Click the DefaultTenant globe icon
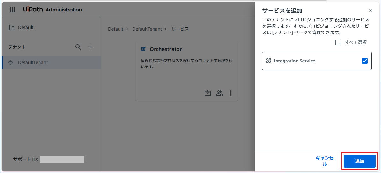Screen dimensions: 381x173 pyautogui.click(x=11, y=62)
